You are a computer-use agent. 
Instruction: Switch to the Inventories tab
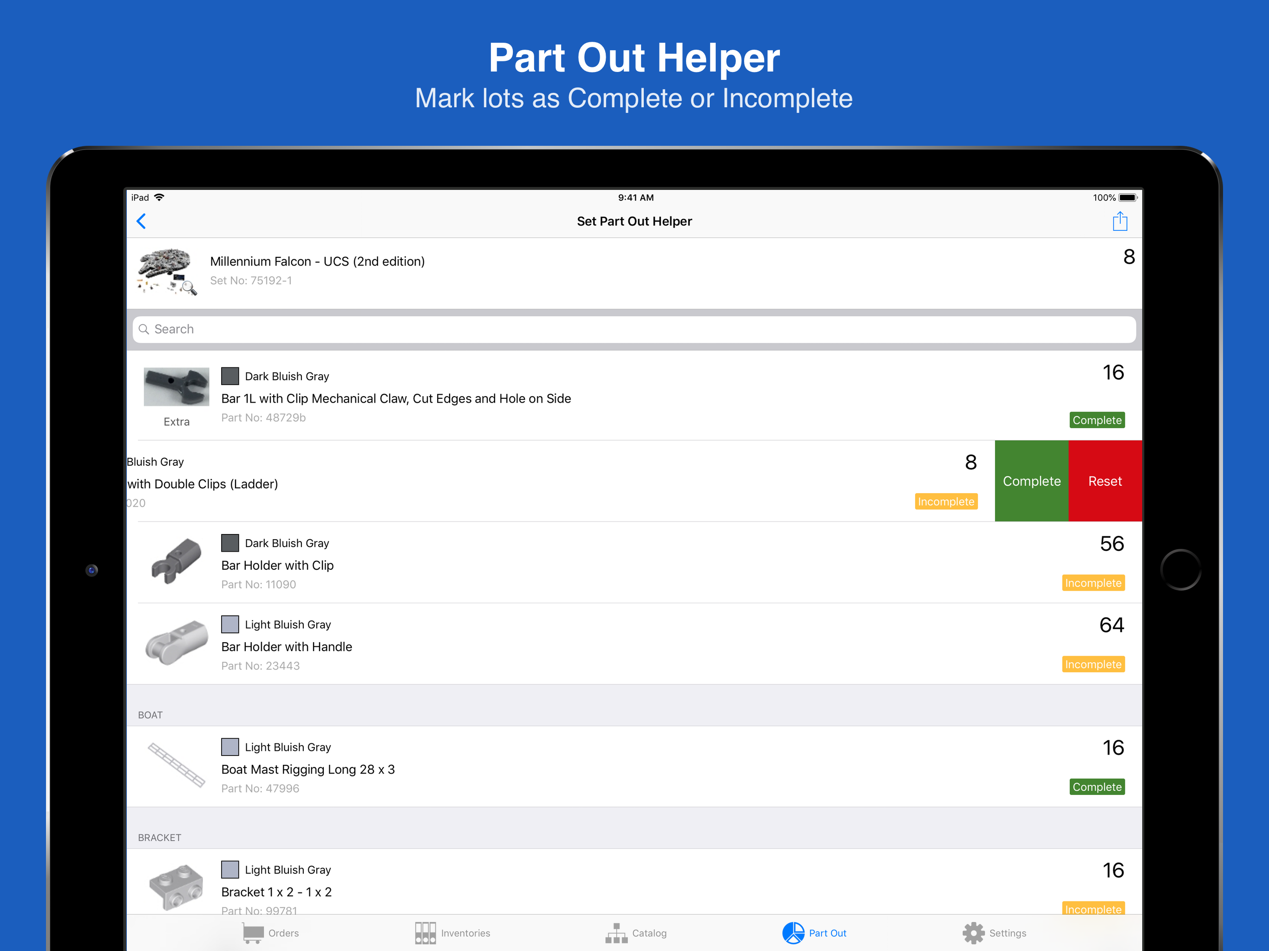(452, 932)
